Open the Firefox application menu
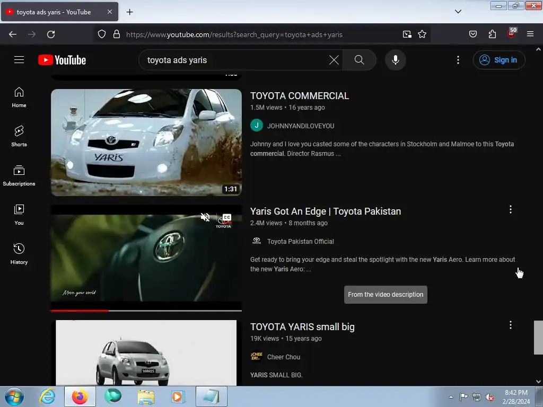Image resolution: width=543 pixels, height=407 pixels. pyautogui.click(x=530, y=34)
